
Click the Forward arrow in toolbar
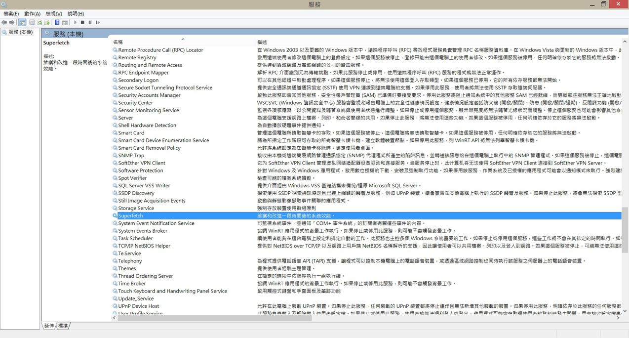pyautogui.click(x=12, y=22)
